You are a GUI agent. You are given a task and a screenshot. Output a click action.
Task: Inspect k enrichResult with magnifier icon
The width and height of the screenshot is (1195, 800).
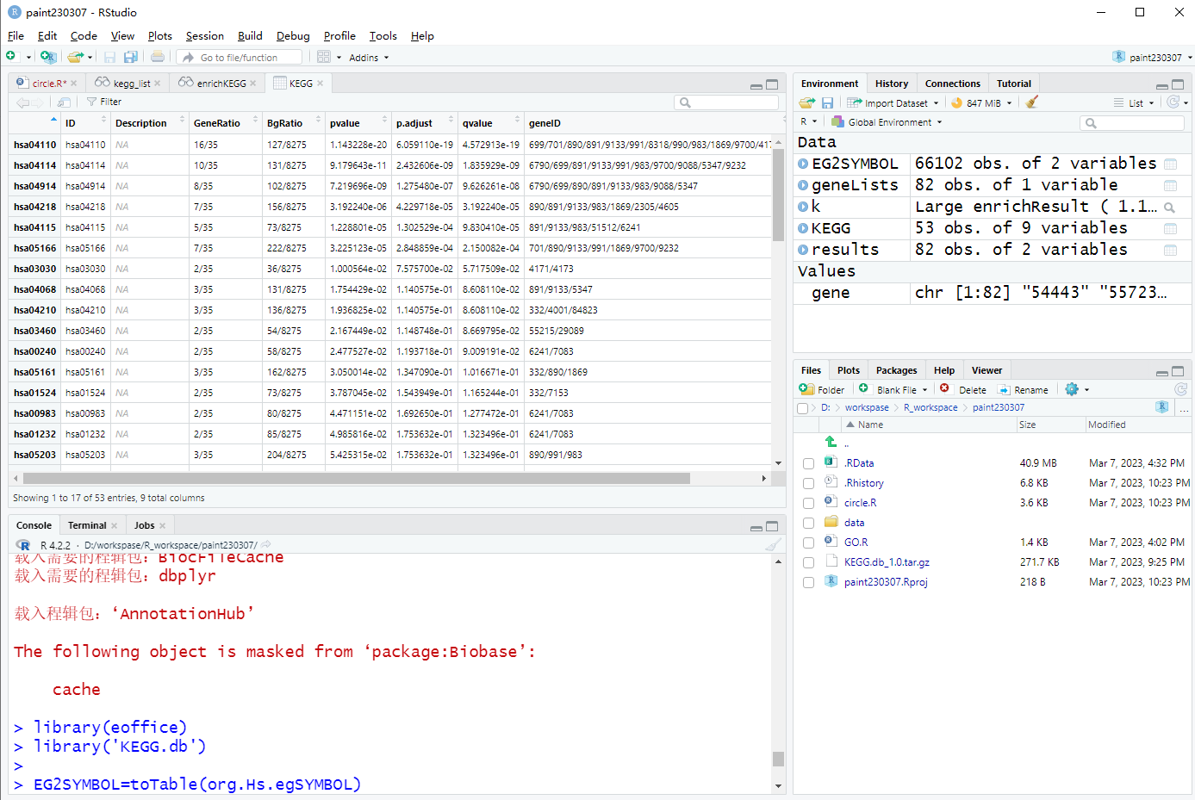(1169, 207)
